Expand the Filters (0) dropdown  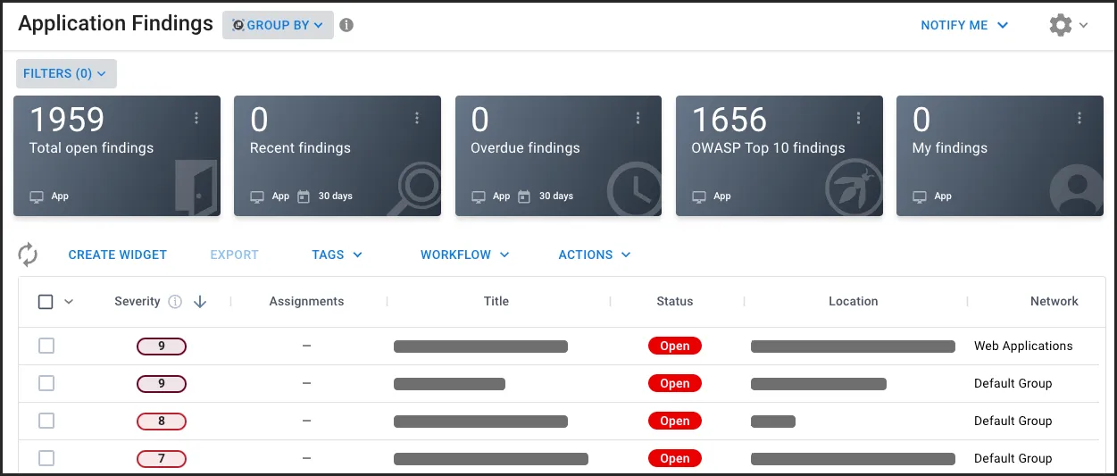[x=66, y=73]
